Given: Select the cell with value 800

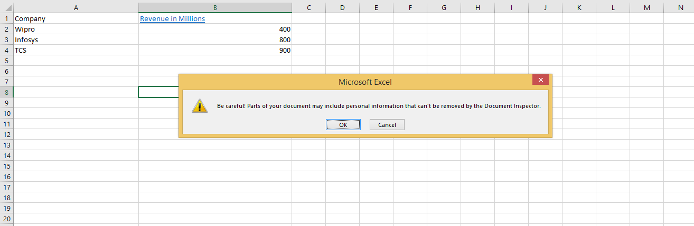Looking at the screenshot, I should (x=215, y=40).
